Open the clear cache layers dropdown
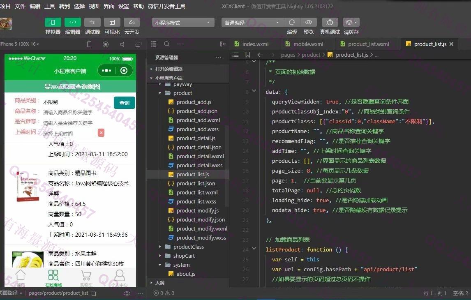The height and width of the screenshot is (300, 471). [x=351, y=22]
